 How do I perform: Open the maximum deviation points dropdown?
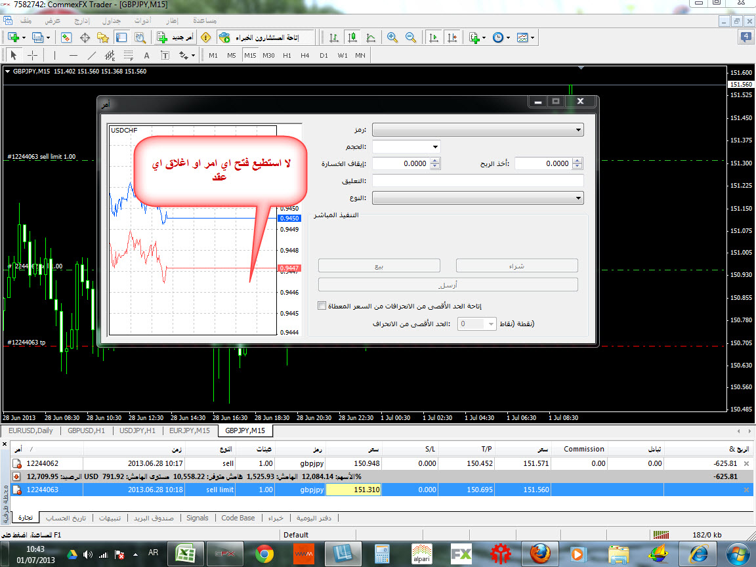[491, 324]
